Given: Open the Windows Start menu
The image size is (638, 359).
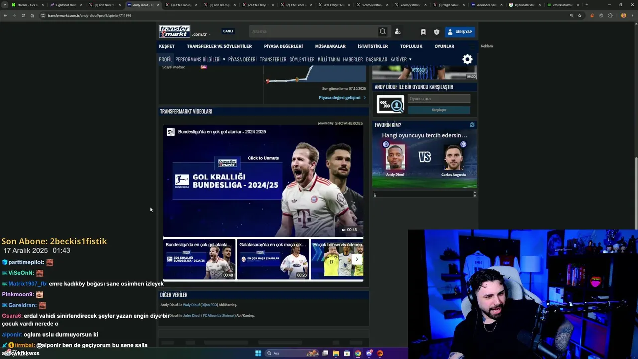Looking at the screenshot, I should pyautogui.click(x=258, y=353).
